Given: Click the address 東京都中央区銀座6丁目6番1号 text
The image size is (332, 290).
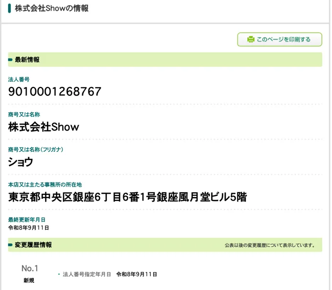Looking at the screenshot, I should coord(82,197).
